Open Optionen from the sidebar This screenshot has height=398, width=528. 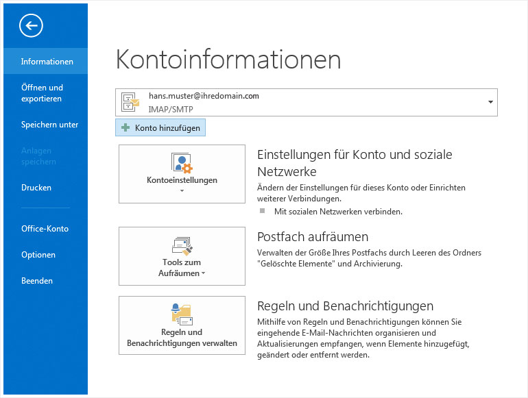point(38,255)
